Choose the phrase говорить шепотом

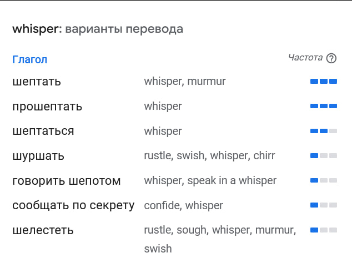[67, 181]
